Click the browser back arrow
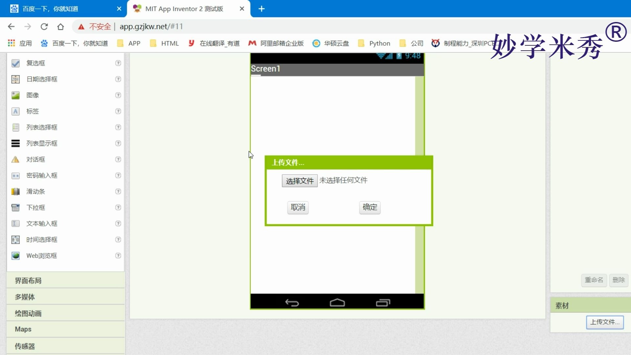The height and width of the screenshot is (355, 631). [x=11, y=27]
